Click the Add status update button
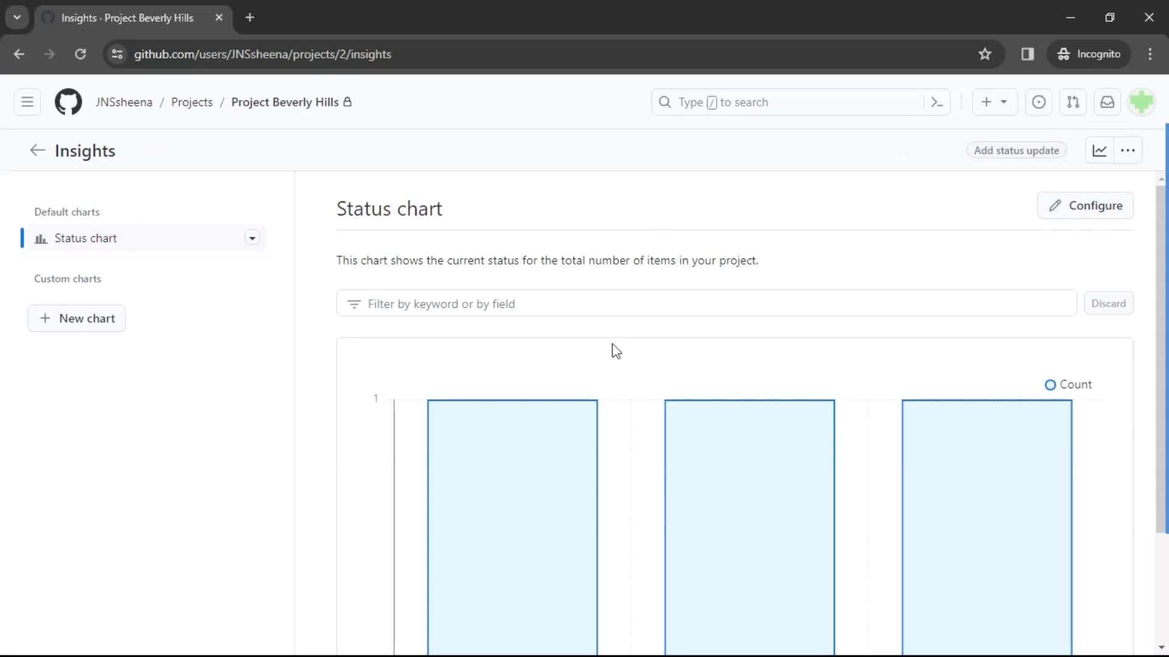Screen dimensions: 1169x657 1016,150
